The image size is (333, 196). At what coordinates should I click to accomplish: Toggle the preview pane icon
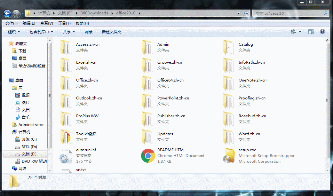click(x=311, y=32)
